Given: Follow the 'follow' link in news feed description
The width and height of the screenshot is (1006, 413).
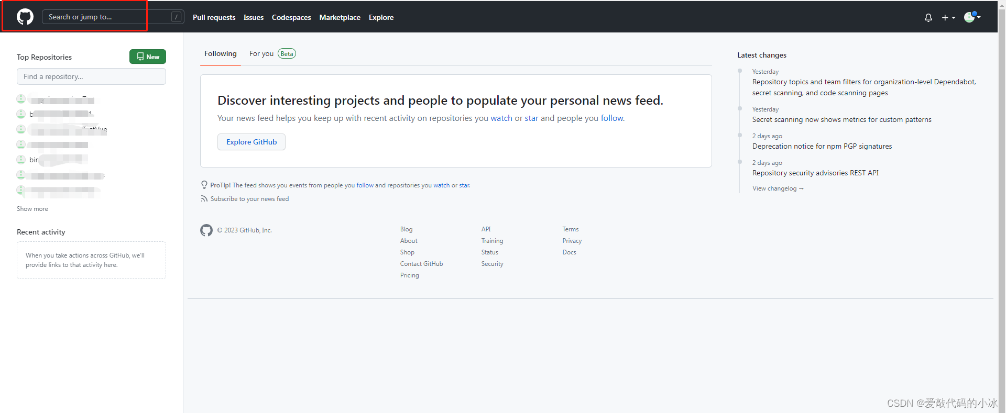Looking at the screenshot, I should pyautogui.click(x=612, y=118).
